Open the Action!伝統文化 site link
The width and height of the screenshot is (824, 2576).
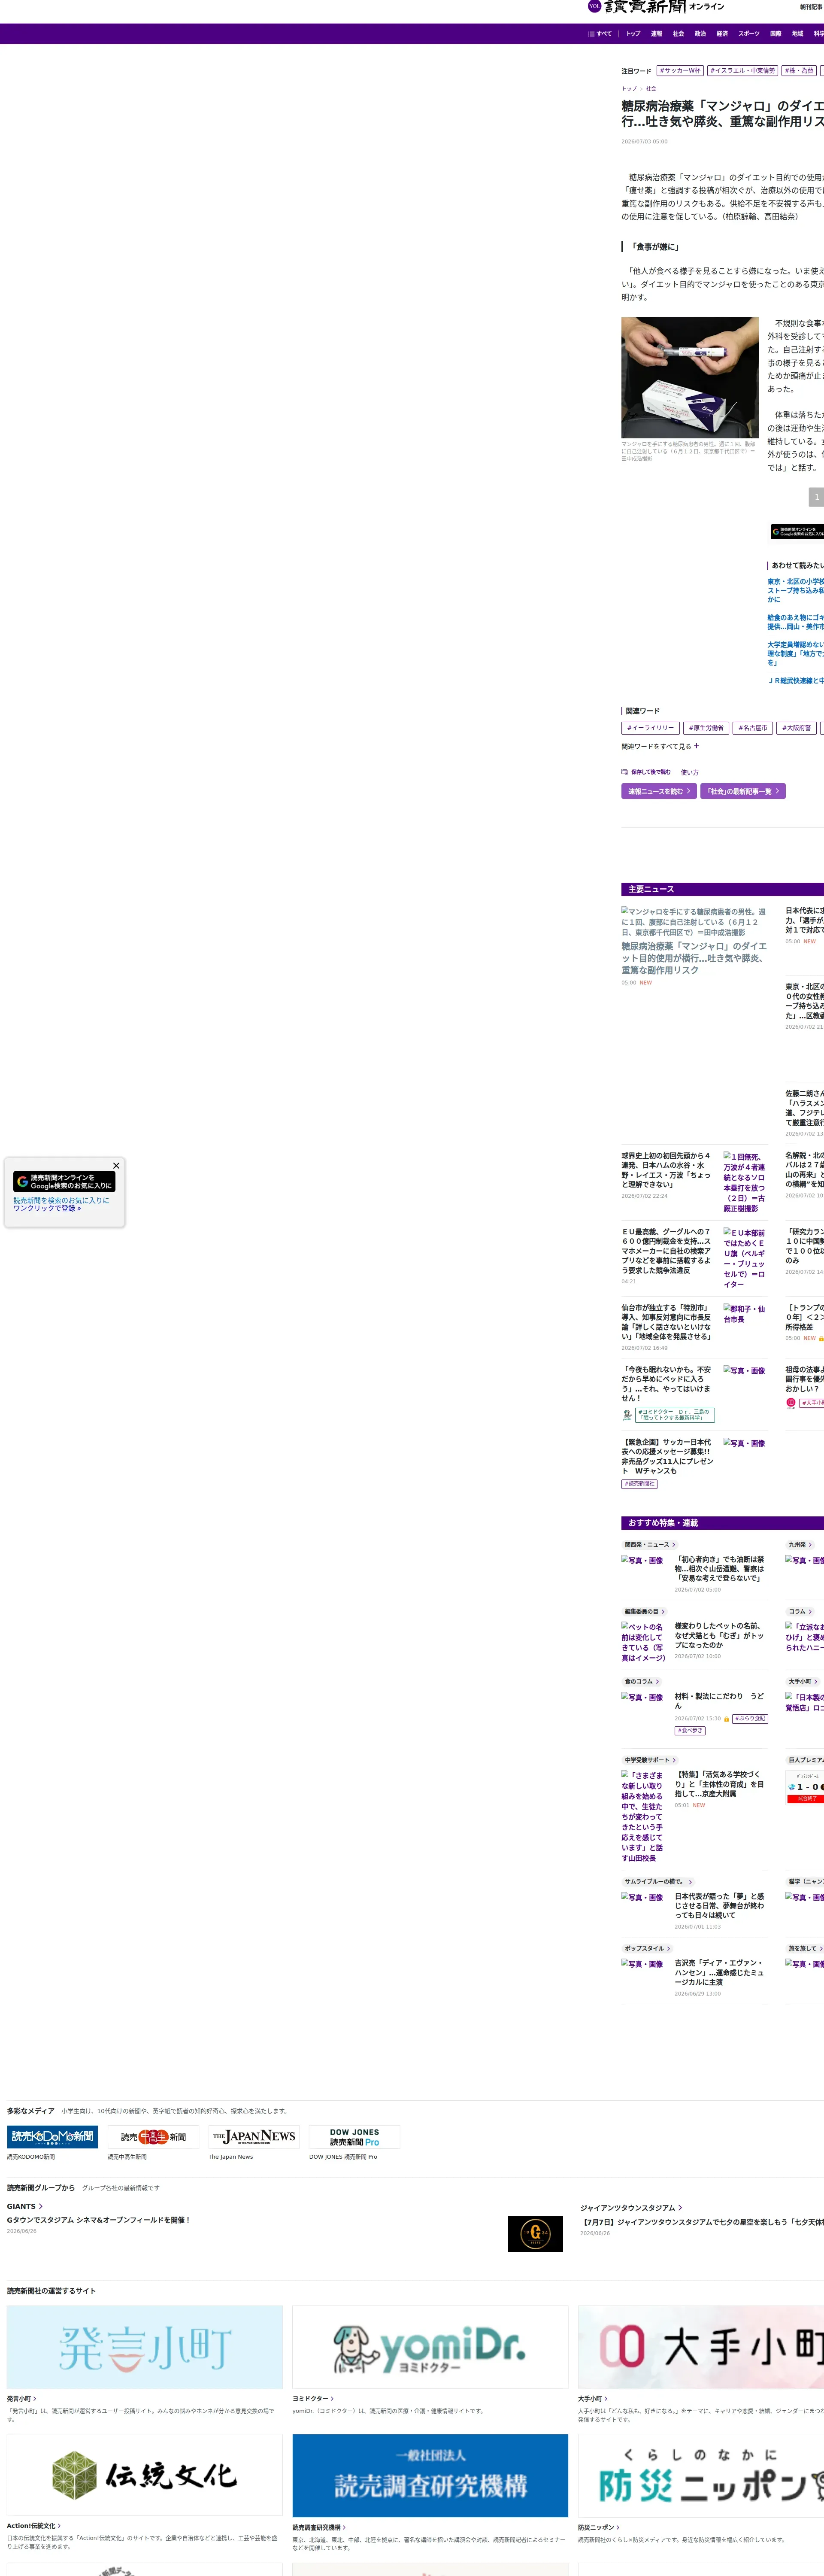pyautogui.click(x=34, y=2526)
